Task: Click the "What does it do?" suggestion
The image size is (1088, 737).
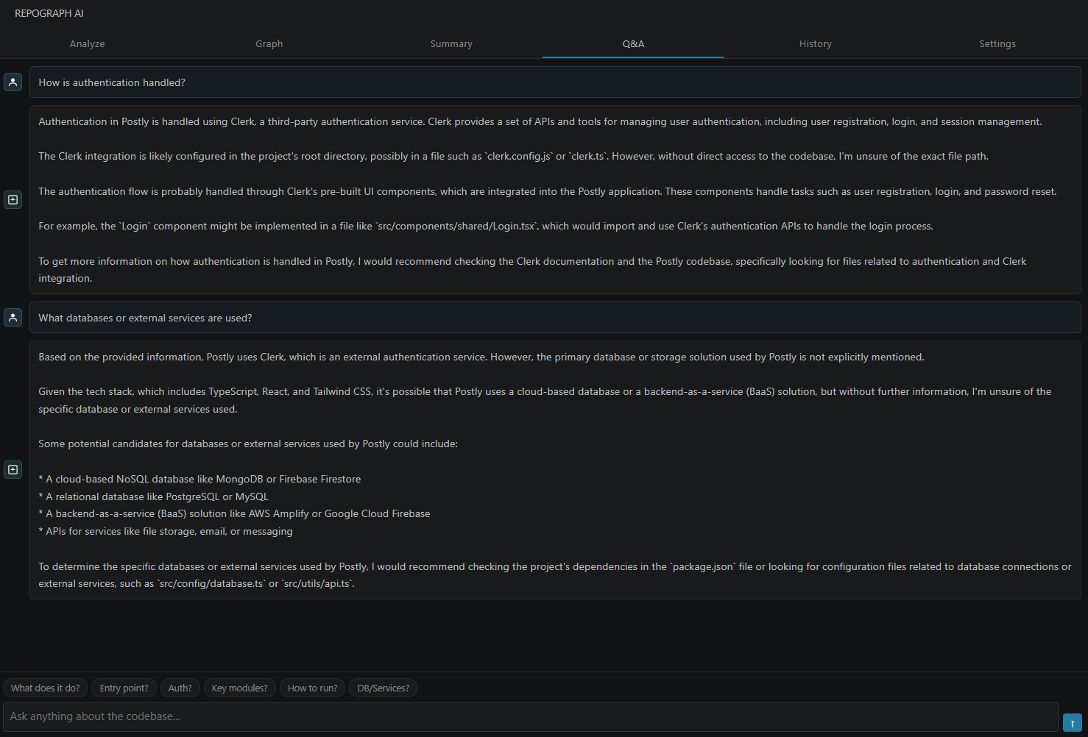Action: click(46, 688)
